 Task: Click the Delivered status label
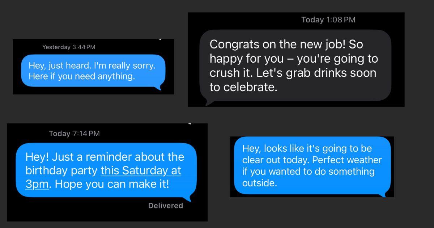[x=165, y=205]
